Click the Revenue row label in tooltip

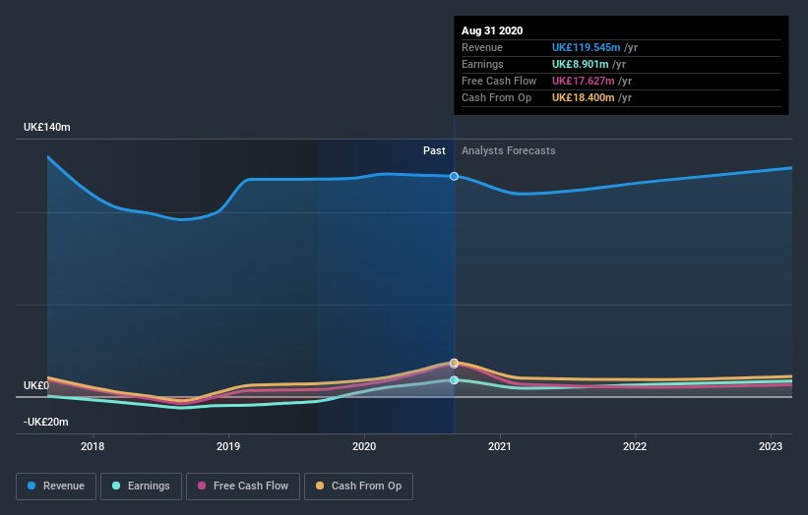(x=482, y=47)
